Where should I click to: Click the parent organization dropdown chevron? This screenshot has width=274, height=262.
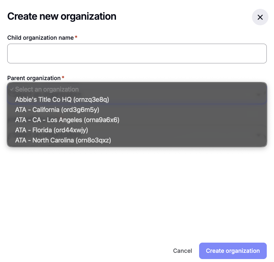(x=259, y=95)
